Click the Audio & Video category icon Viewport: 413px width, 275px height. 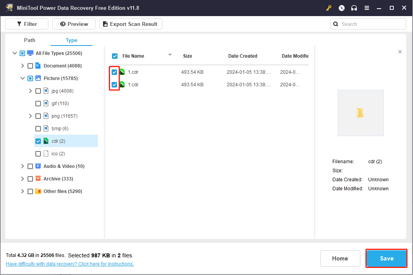(38, 166)
